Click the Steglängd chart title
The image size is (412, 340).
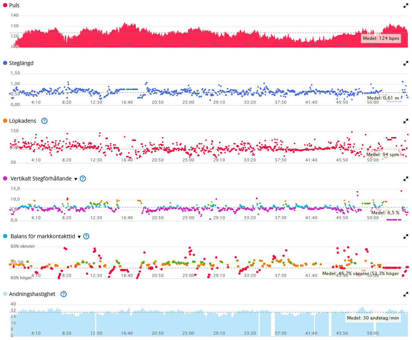21,63
